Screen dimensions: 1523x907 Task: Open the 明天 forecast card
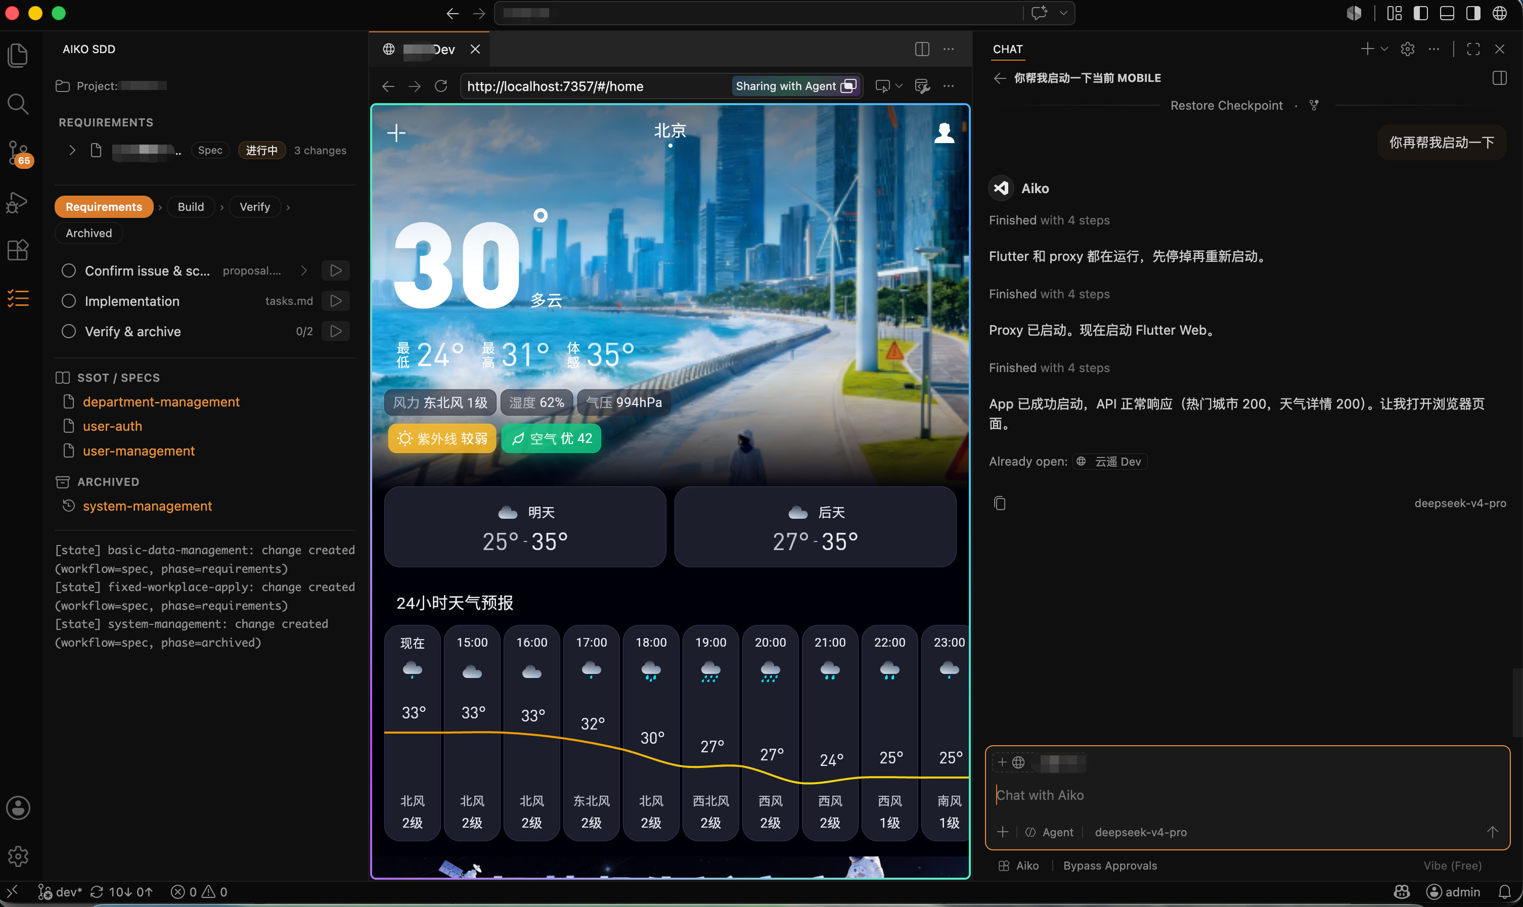[x=525, y=526]
